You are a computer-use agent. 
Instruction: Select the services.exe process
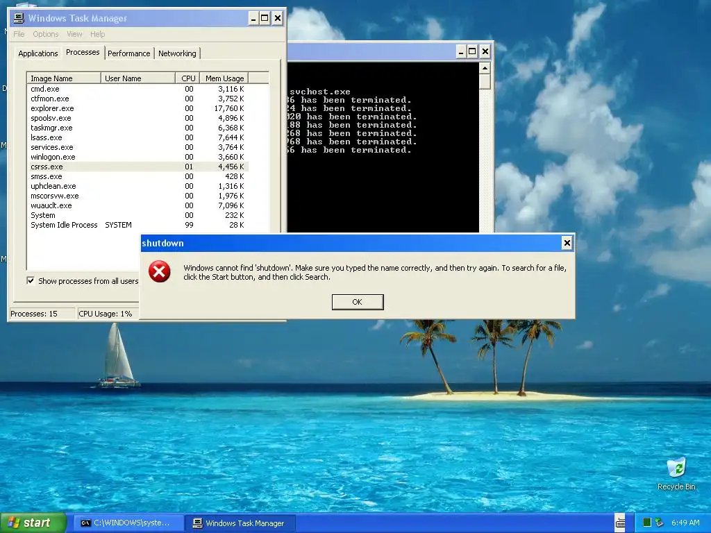(x=138, y=147)
